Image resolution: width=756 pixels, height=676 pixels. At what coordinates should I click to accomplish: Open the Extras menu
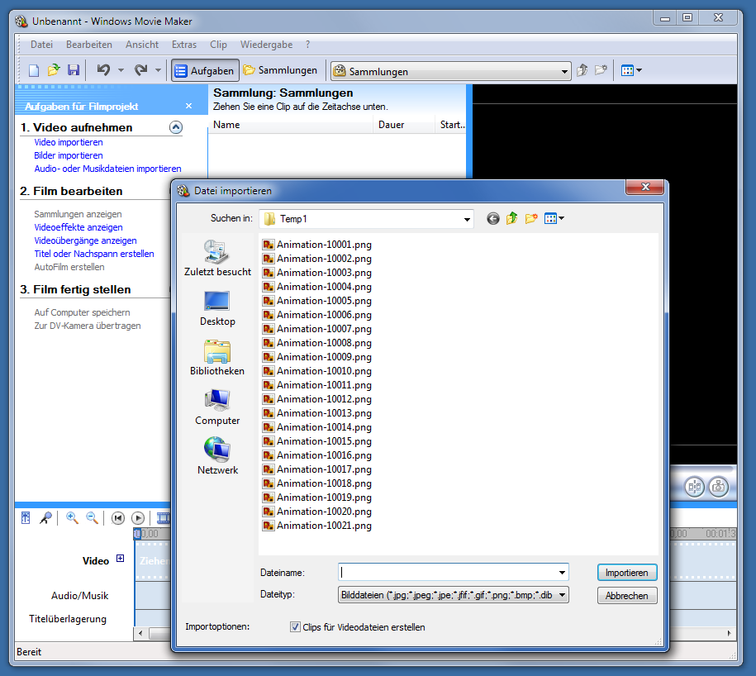pyautogui.click(x=184, y=45)
